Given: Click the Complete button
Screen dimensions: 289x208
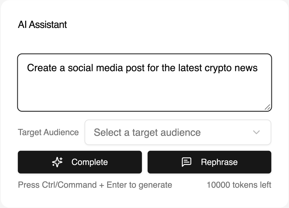Looking at the screenshot, I should (x=80, y=162).
